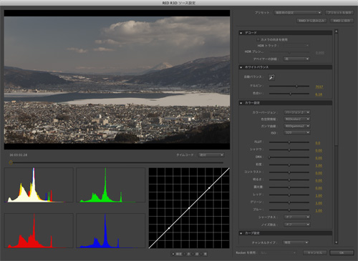Click the settings panel scroll-down arrow
Screen dimensions: 358x261
click(337, 242)
